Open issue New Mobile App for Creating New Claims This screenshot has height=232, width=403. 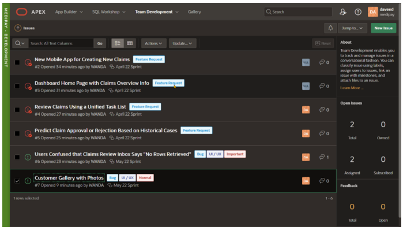(x=82, y=59)
